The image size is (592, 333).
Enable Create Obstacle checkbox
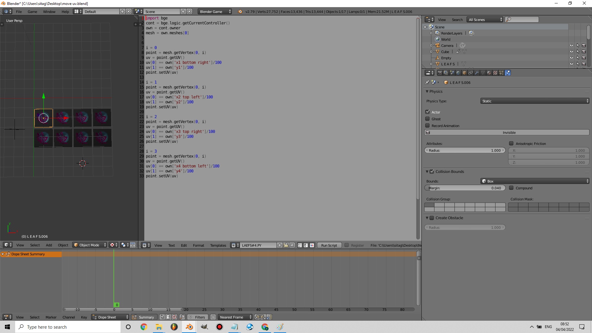pyautogui.click(x=432, y=218)
